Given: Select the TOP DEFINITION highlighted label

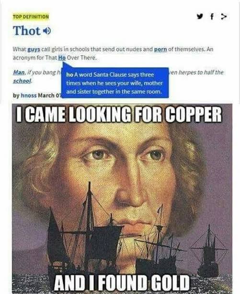Looking at the screenshot, I should point(31,17).
